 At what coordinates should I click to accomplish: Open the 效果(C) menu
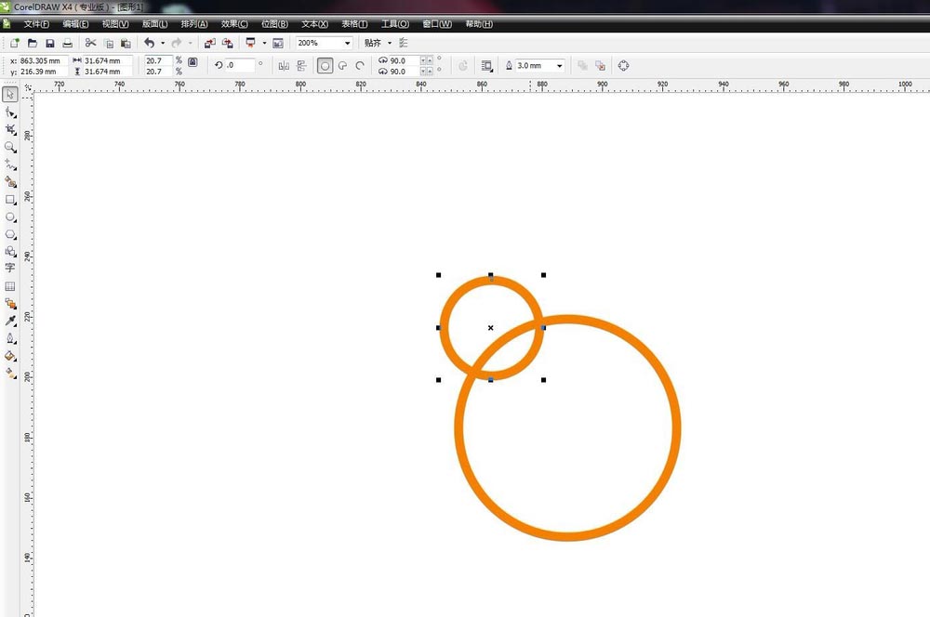point(234,23)
